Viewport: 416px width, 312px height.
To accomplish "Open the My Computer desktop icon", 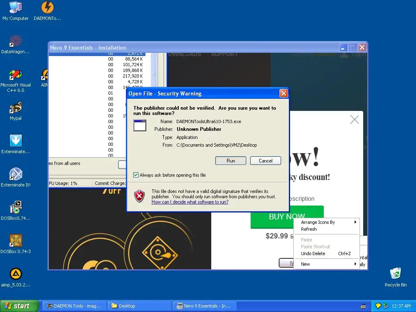I will coord(15,11).
